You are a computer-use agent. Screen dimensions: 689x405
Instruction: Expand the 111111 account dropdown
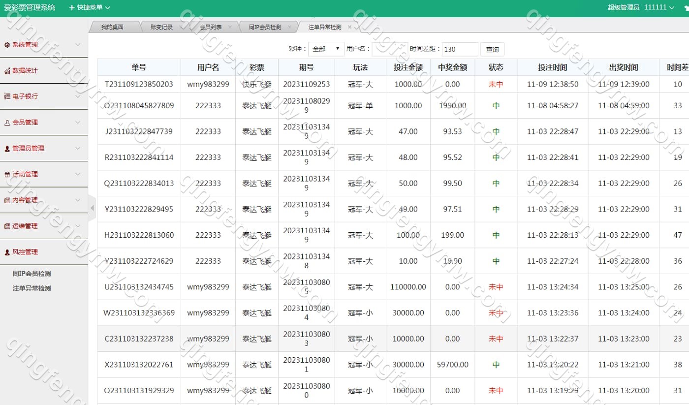coord(659,7)
